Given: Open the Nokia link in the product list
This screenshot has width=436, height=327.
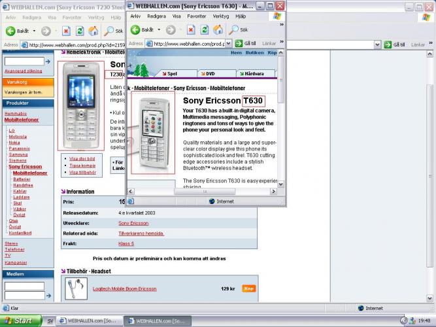Looking at the screenshot, I should 14,142.
